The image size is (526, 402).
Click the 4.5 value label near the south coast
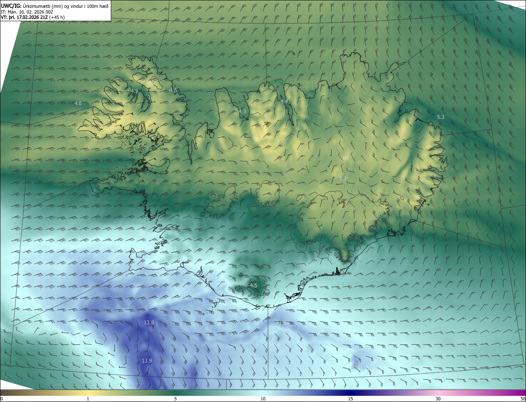[x=254, y=285]
